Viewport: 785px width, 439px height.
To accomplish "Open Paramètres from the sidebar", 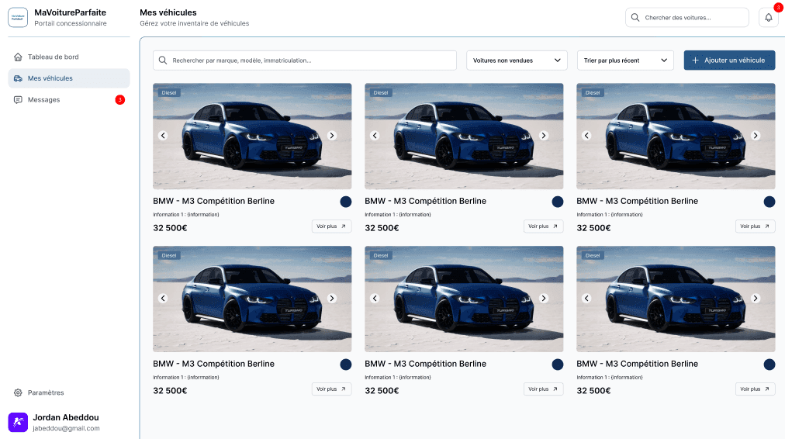I will [x=46, y=392].
